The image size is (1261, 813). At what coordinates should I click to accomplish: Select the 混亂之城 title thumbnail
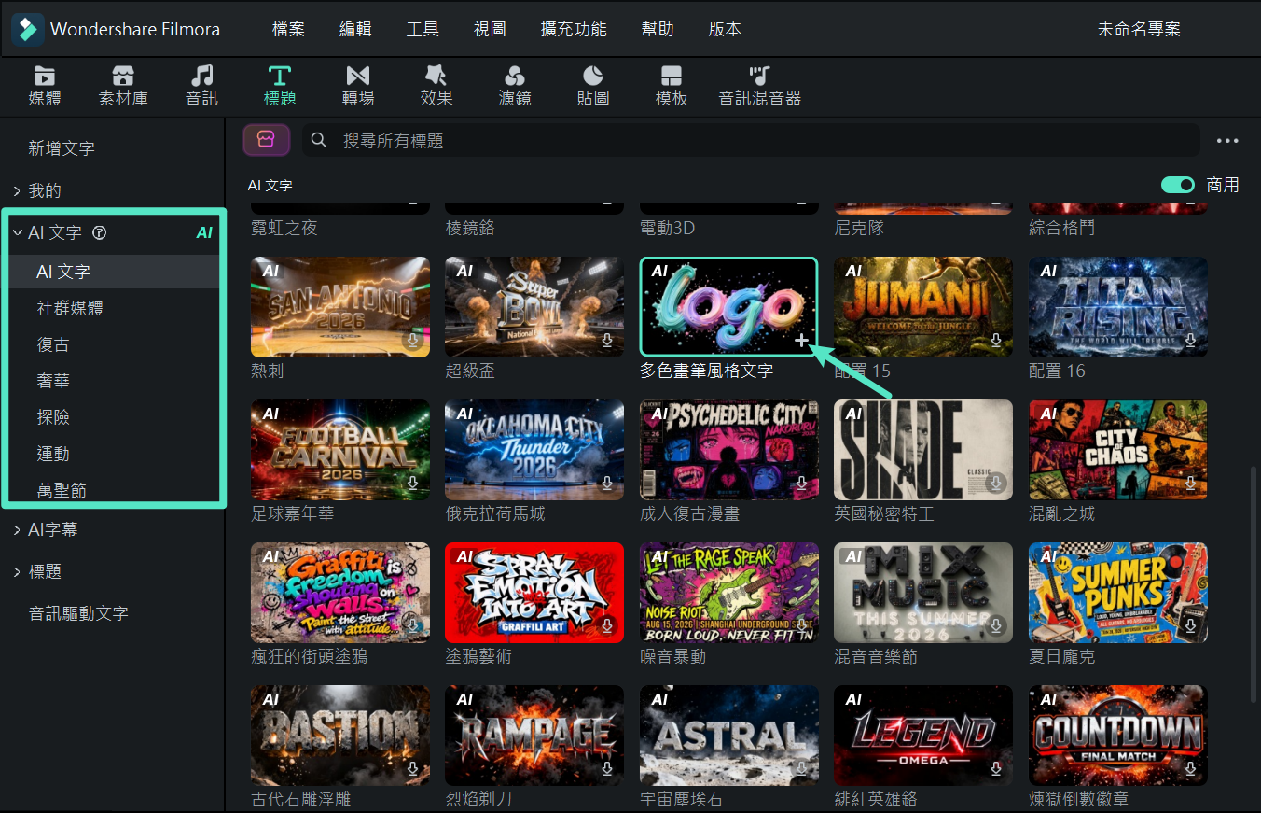coord(1118,450)
